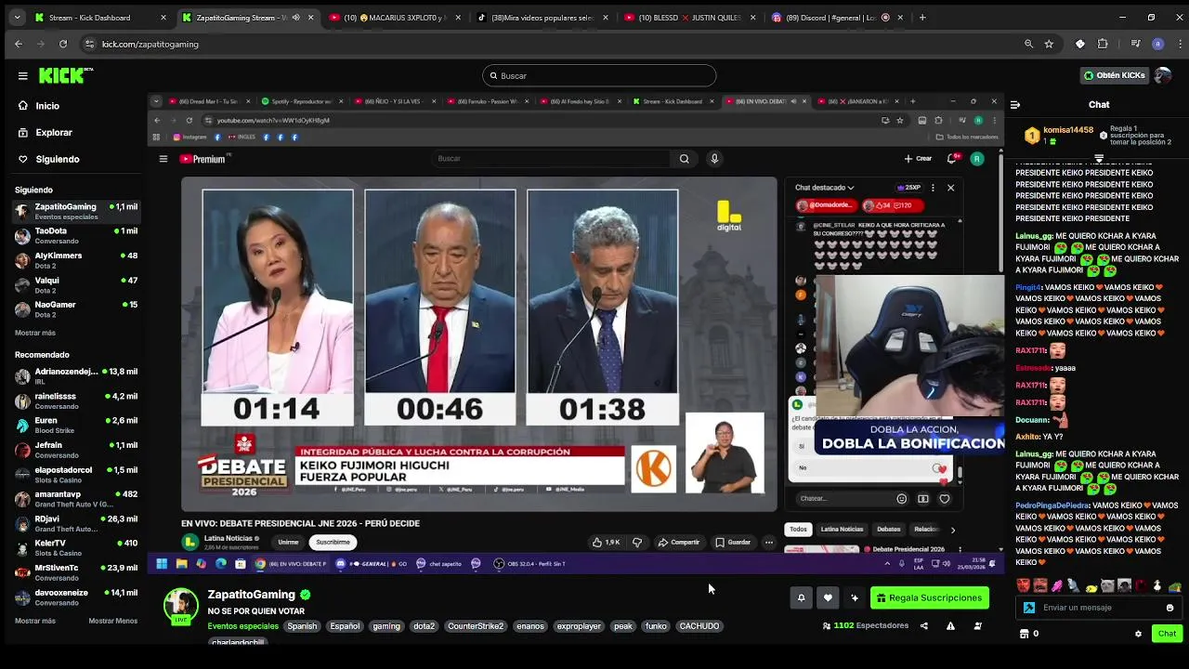Open chat settings gear icon

pyautogui.click(x=1138, y=634)
